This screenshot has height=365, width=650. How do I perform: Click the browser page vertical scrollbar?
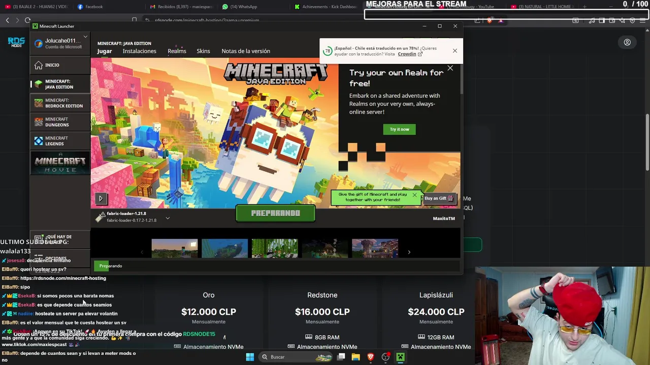tap(647, 142)
